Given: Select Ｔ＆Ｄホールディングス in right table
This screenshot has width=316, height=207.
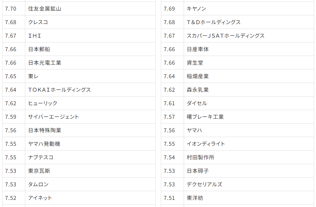Looking at the screenshot, I should [x=214, y=22].
